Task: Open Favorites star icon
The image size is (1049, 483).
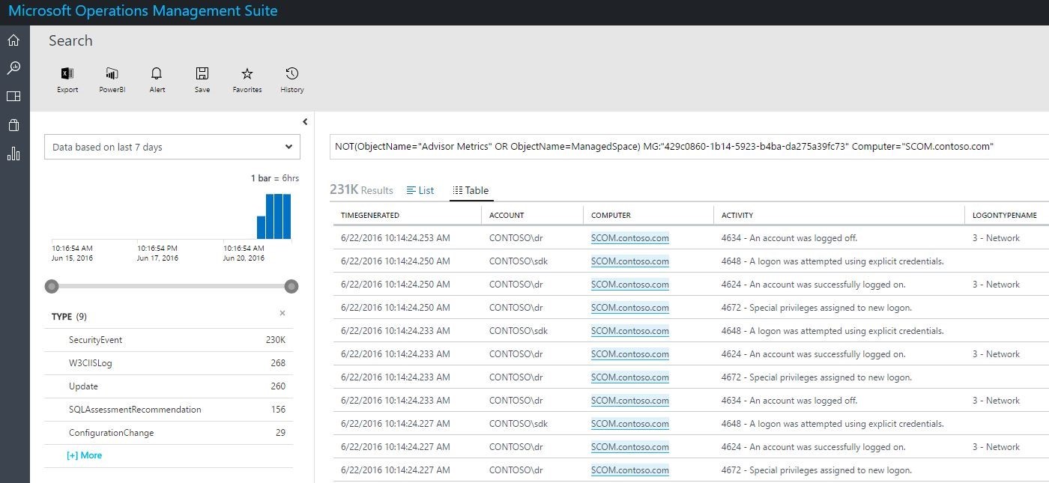Action: (247, 80)
